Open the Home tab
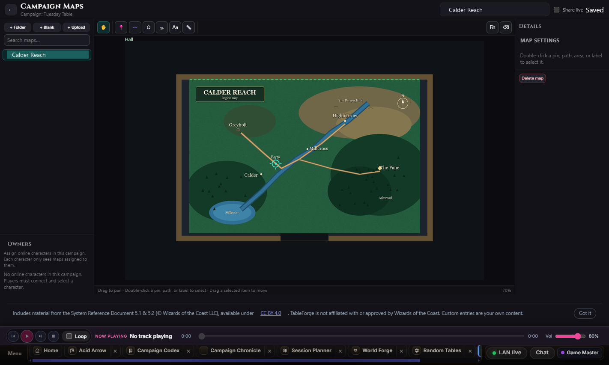Image resolution: width=609 pixels, height=365 pixels. 46,350
